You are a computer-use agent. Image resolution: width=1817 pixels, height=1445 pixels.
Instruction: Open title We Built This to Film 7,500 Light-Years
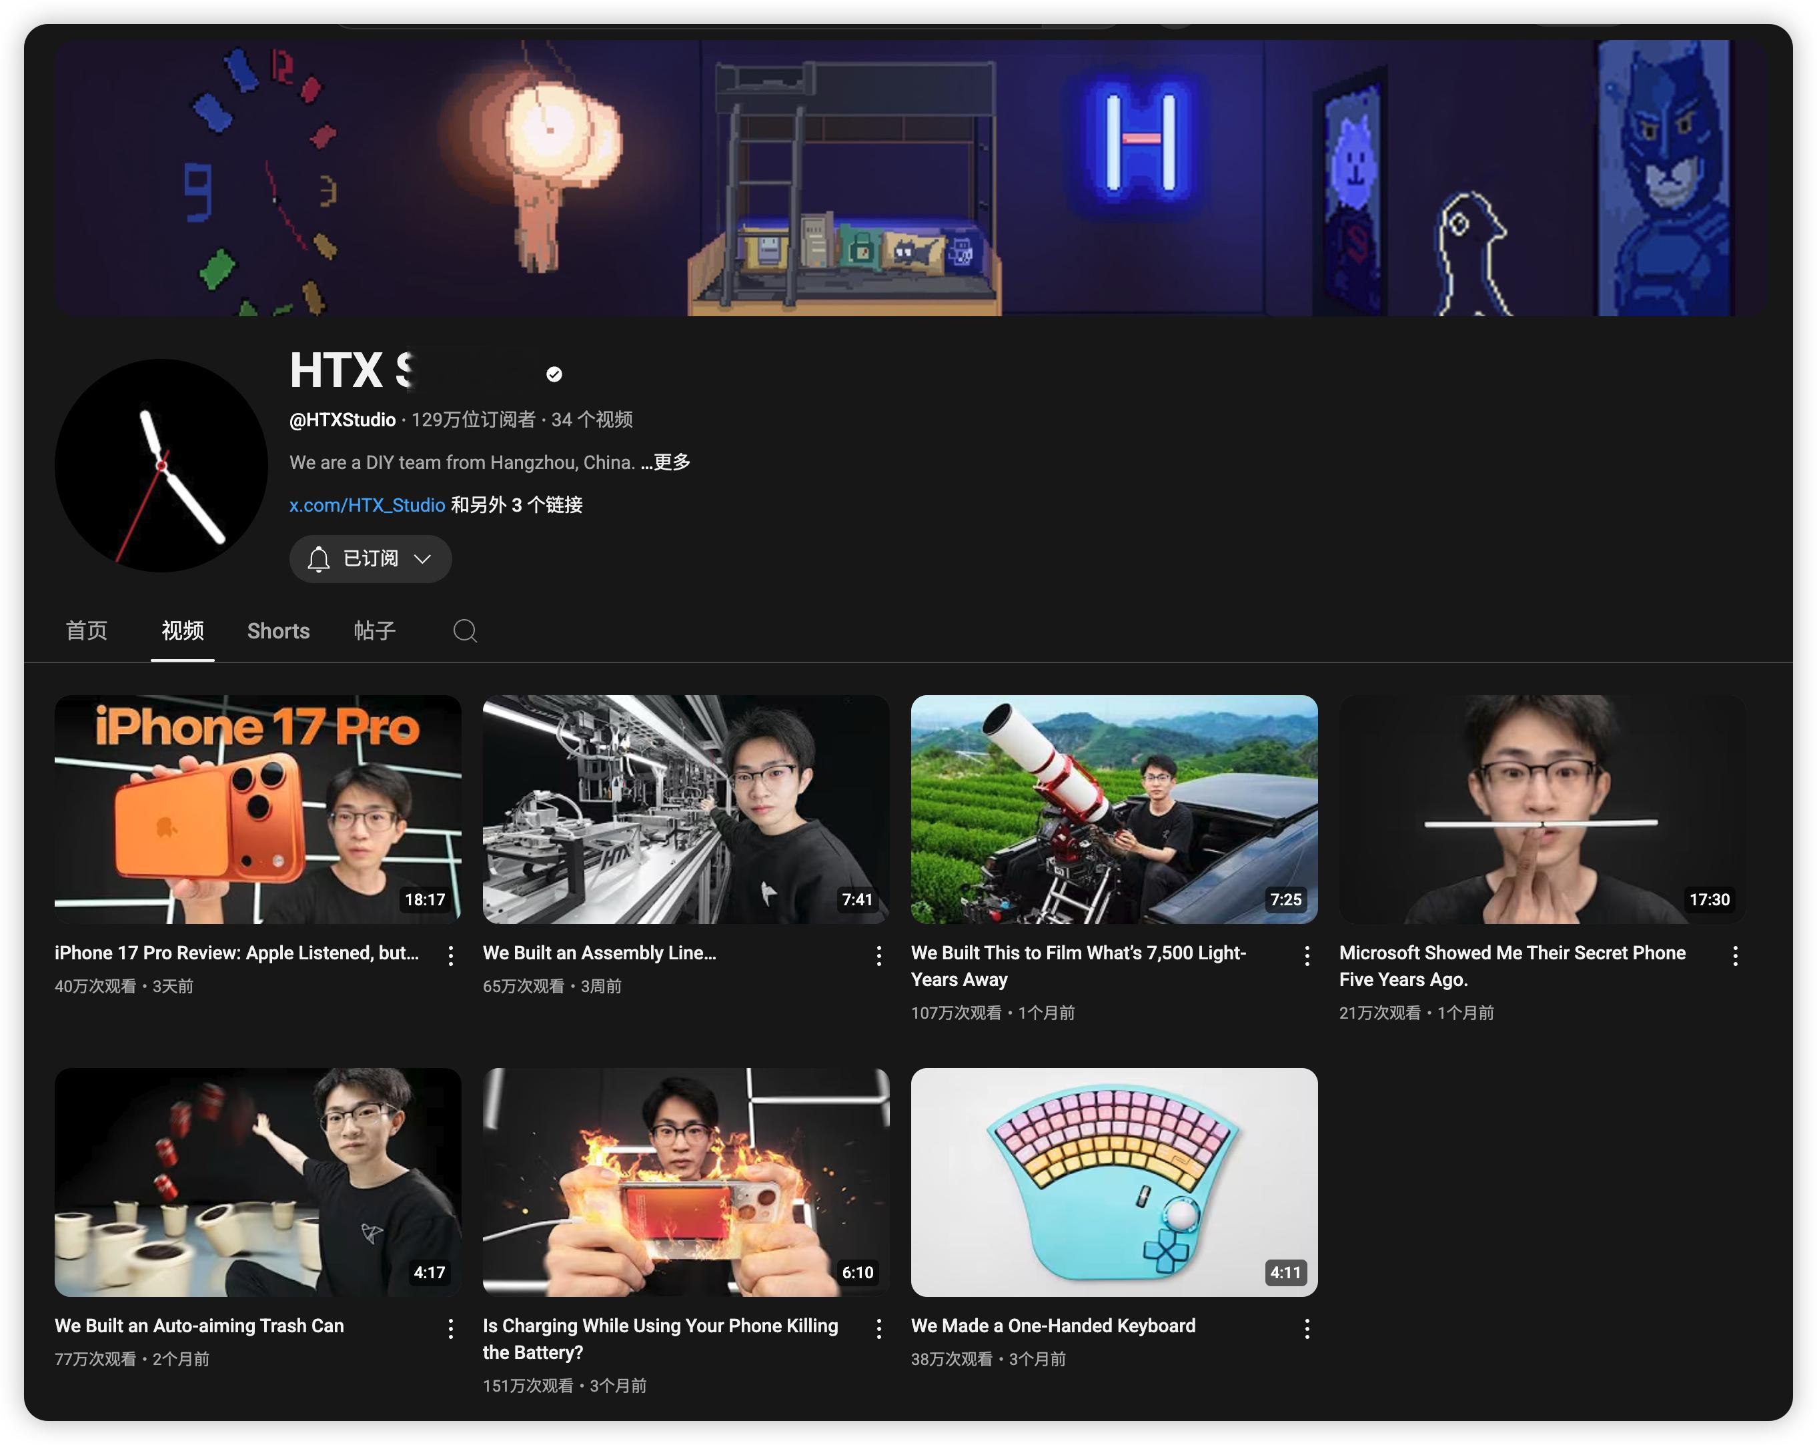tap(1079, 966)
